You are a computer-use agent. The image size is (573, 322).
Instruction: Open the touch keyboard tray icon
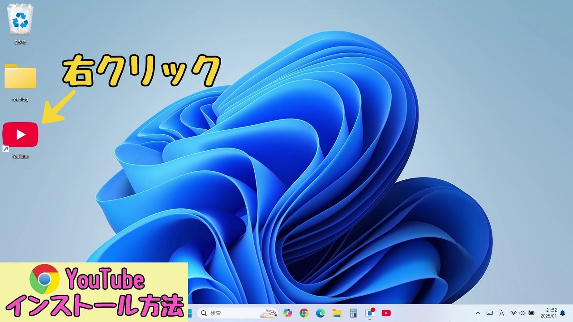[x=490, y=313]
